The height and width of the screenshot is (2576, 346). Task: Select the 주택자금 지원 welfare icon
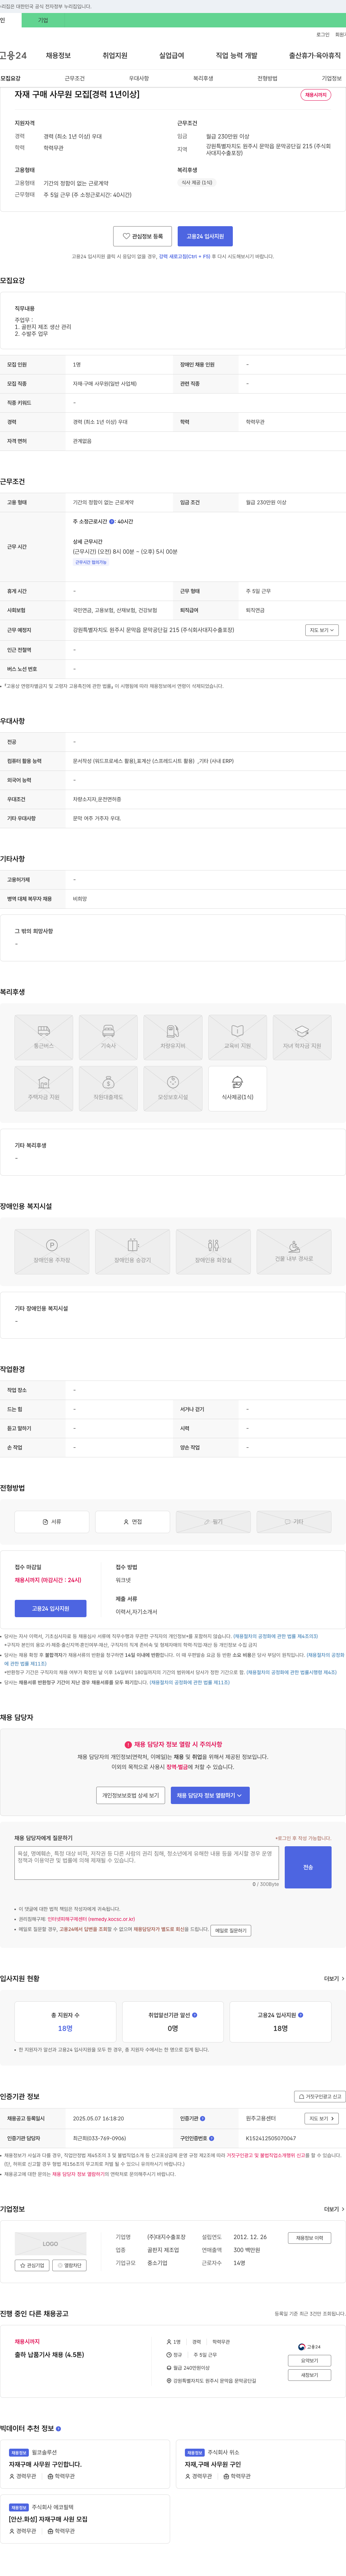point(44,1088)
